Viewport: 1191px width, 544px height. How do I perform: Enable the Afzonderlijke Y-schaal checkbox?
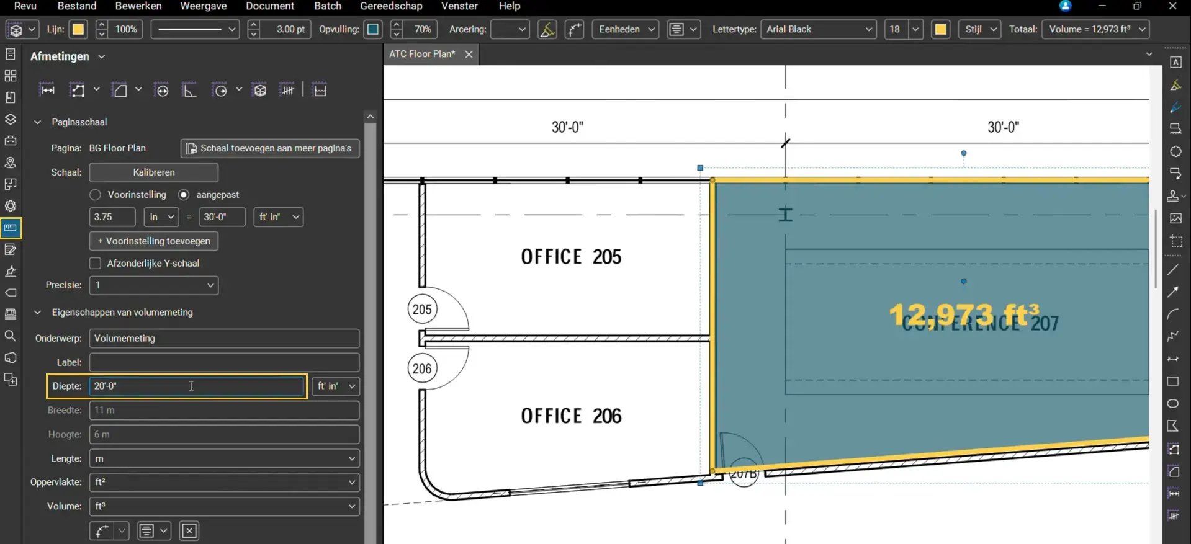click(95, 263)
